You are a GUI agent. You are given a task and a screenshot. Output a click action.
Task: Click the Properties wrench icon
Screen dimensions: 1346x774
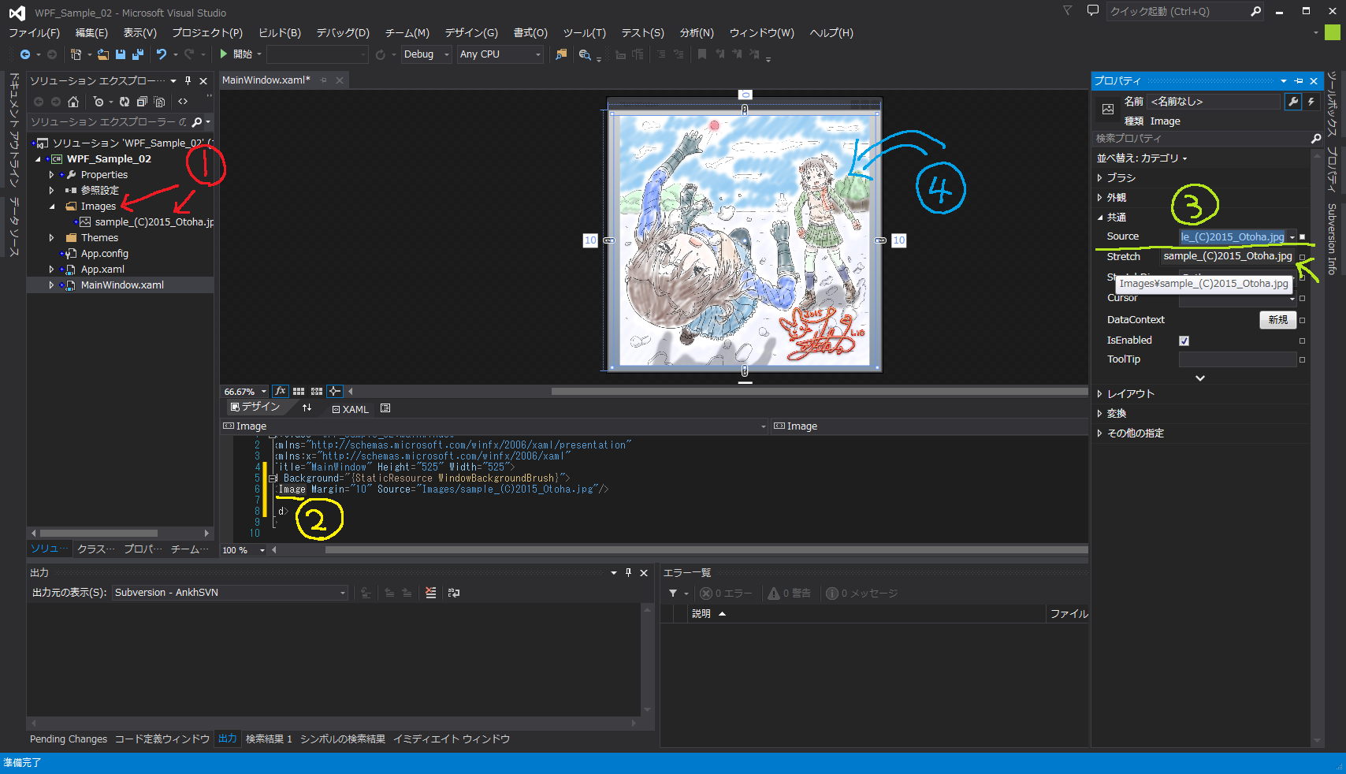coord(1292,102)
